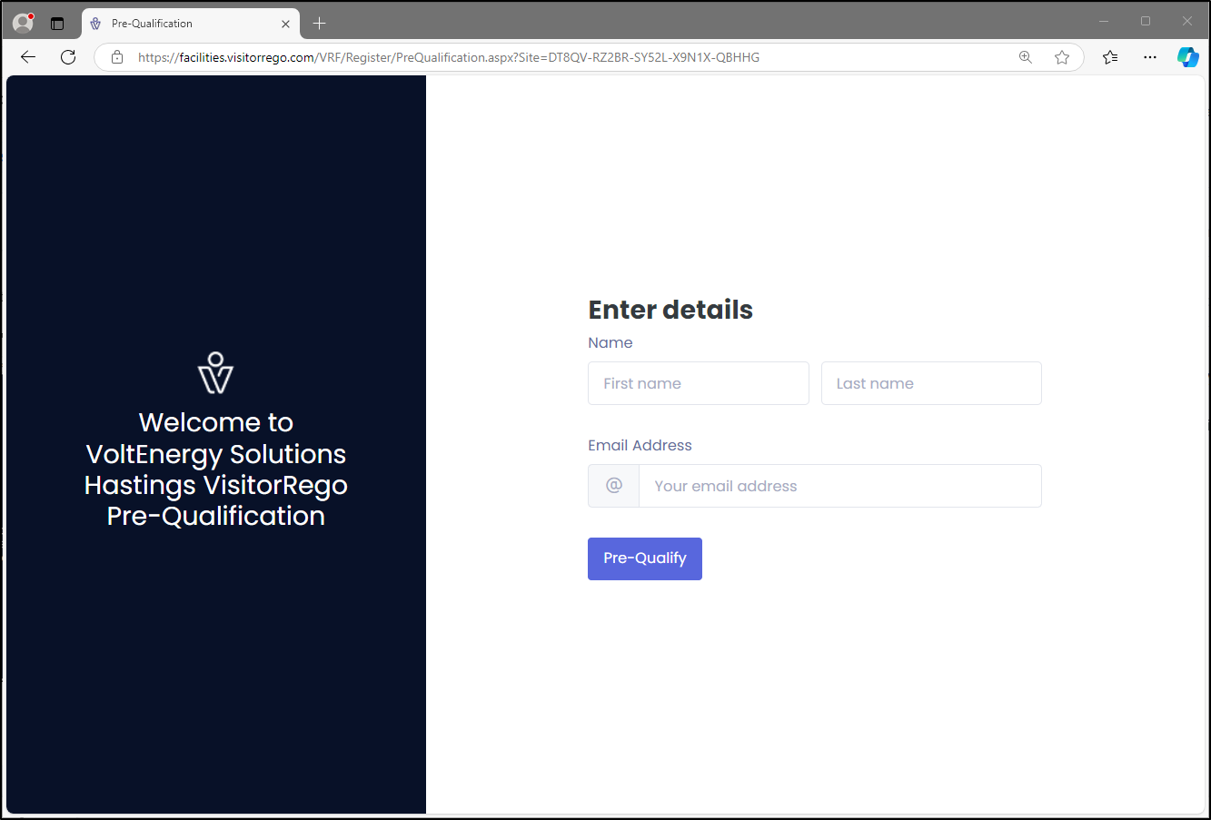1211x820 pixels.
Task: Reload the page with refresh icon
Action: pos(68,57)
